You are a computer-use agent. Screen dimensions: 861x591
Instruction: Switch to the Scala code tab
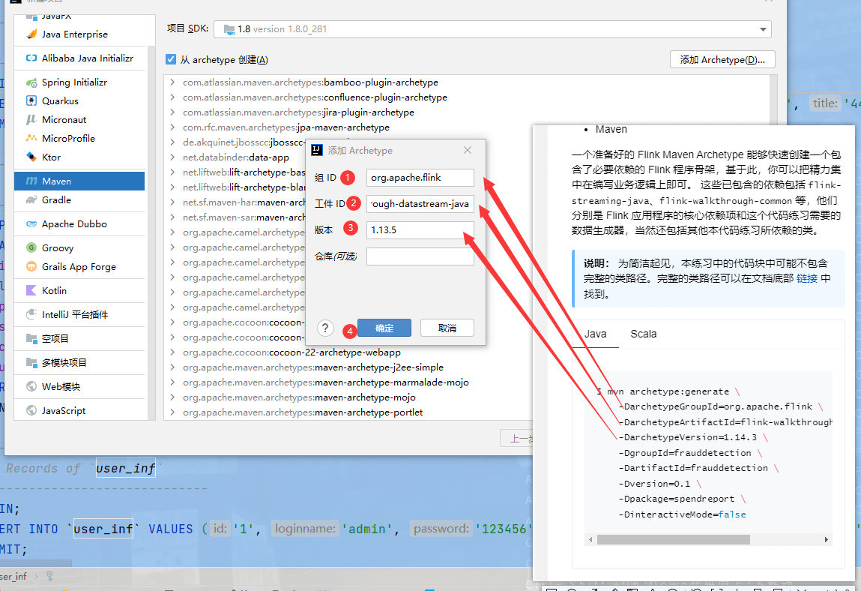coord(644,334)
